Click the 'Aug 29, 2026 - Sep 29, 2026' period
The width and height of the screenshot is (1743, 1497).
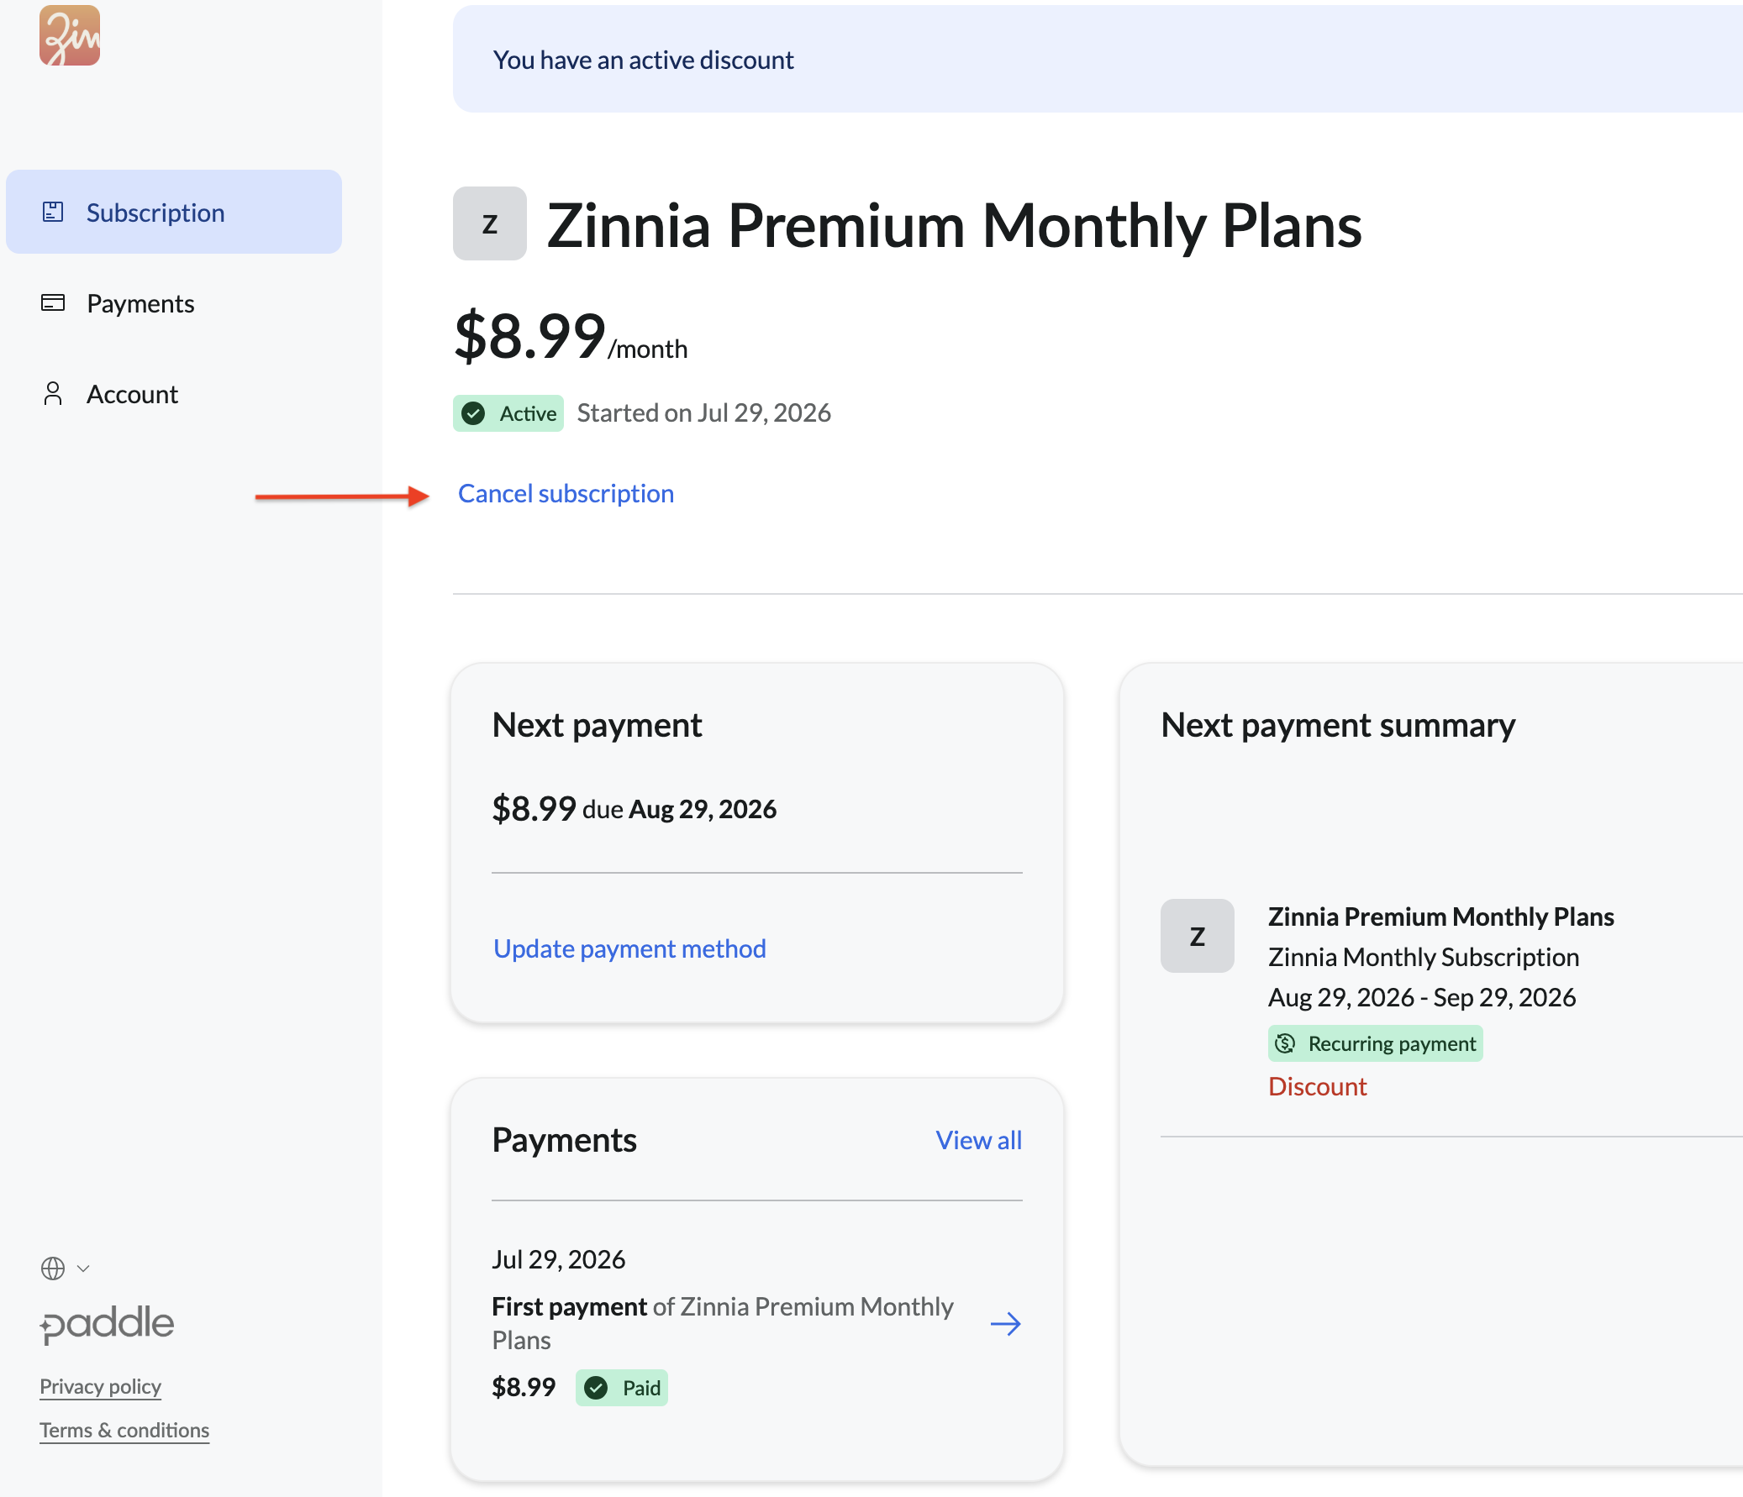[x=1422, y=997]
